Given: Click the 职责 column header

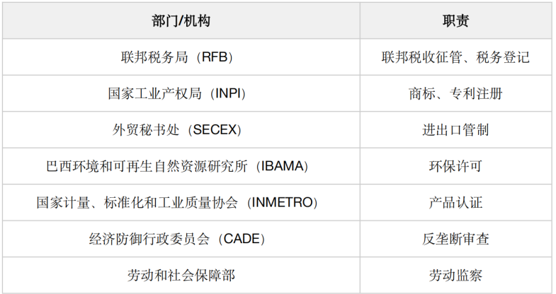Looking at the screenshot, I should [x=455, y=21].
